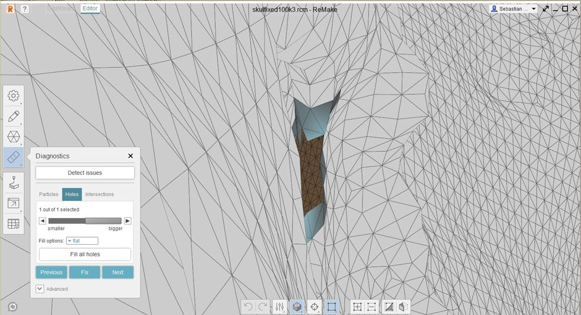
Task: Open the Sebastian user account dropdown
Action: click(512, 9)
